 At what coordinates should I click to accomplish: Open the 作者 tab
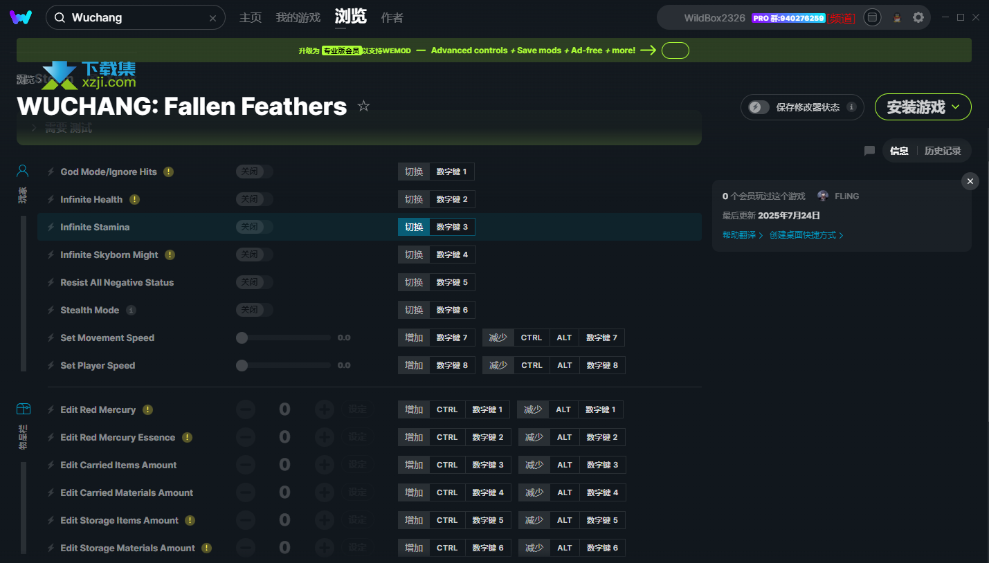click(x=392, y=17)
